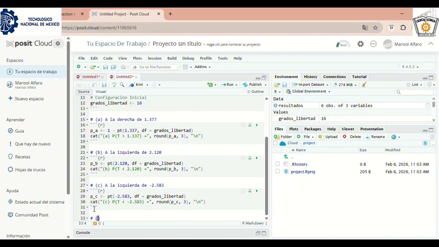Clear the environment objects with the broom icon
This screenshot has width=439, height=247.
coord(364,85)
